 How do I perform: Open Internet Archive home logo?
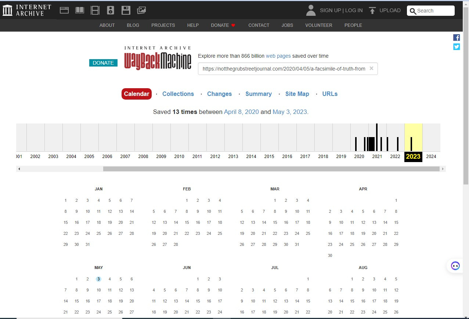26,10
